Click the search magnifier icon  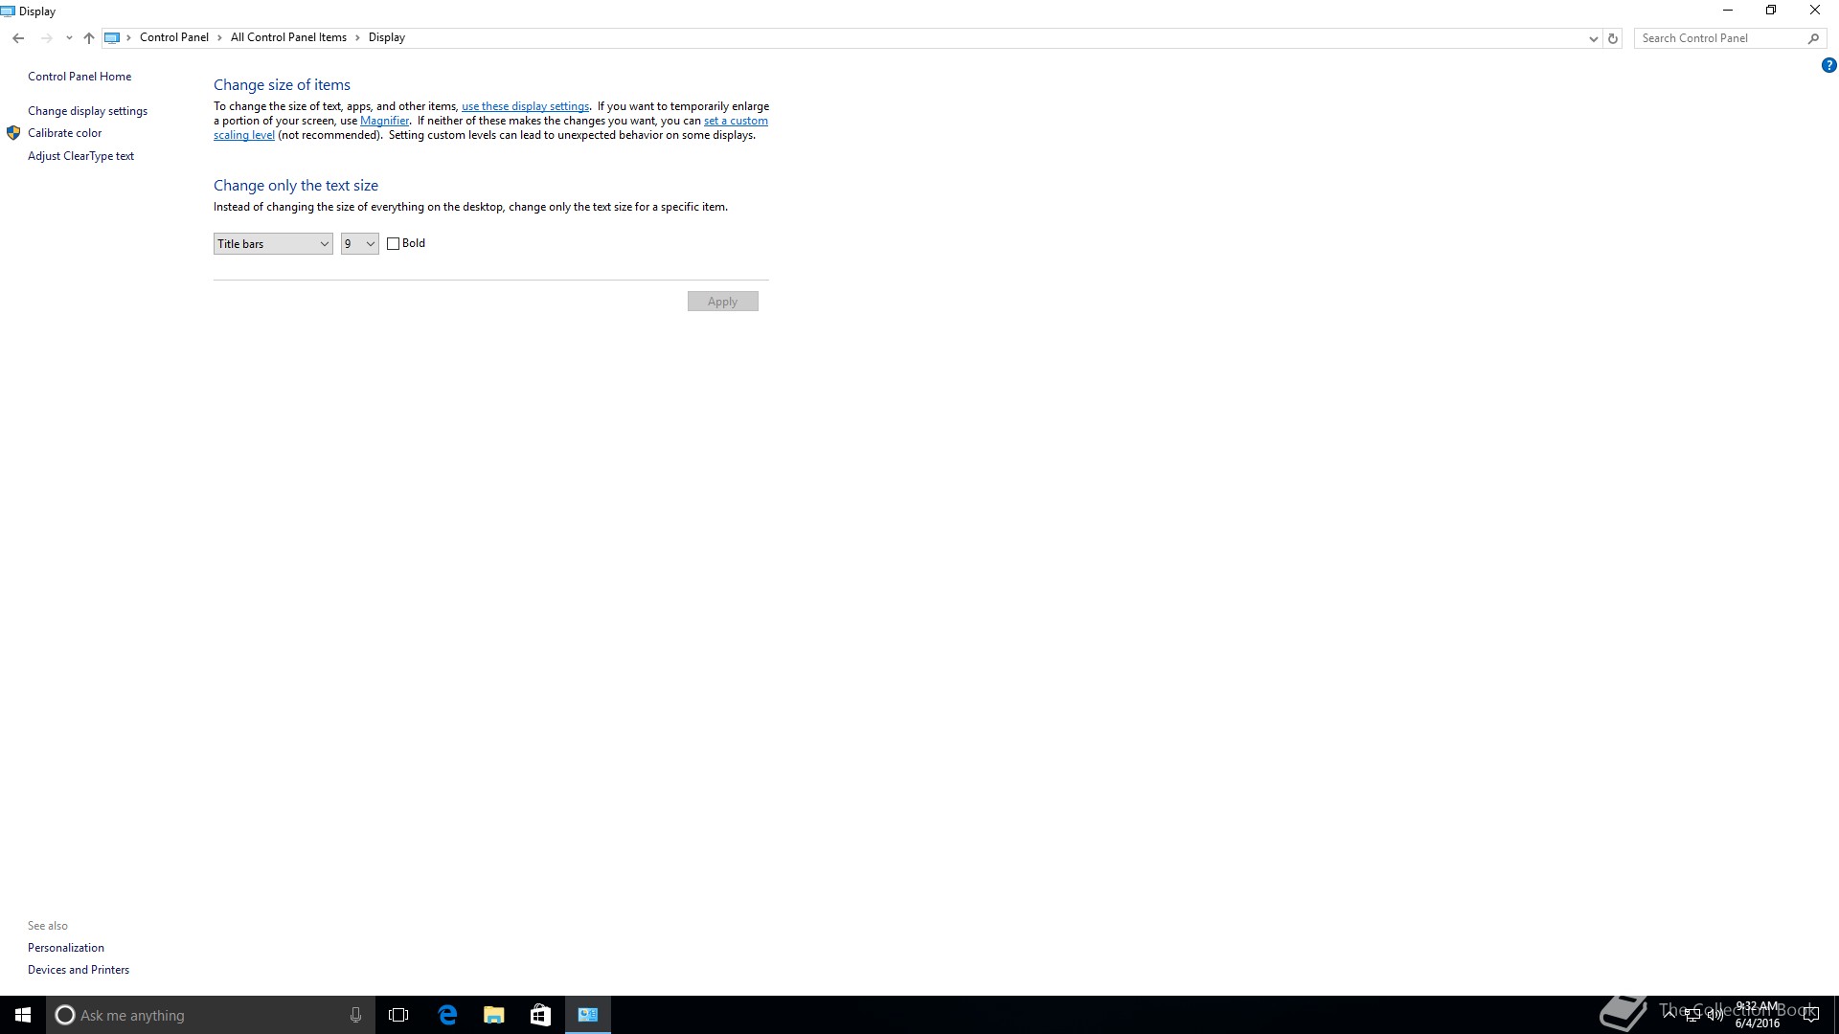(x=1813, y=38)
